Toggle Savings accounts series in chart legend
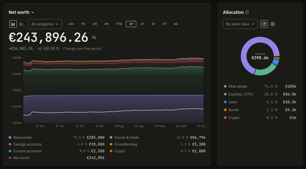This screenshot has width=306, height=169. tap(57, 144)
